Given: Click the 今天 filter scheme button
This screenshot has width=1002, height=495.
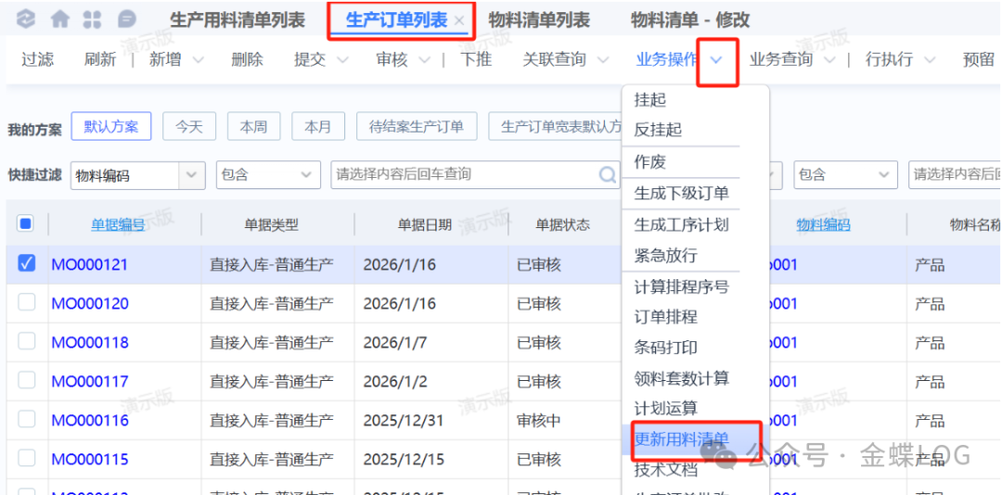Looking at the screenshot, I should pyautogui.click(x=189, y=127).
